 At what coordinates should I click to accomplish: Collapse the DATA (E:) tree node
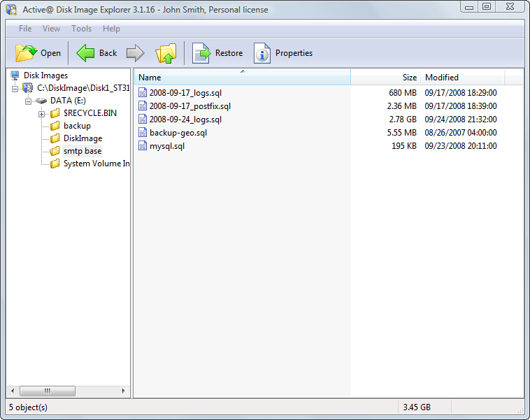29,101
